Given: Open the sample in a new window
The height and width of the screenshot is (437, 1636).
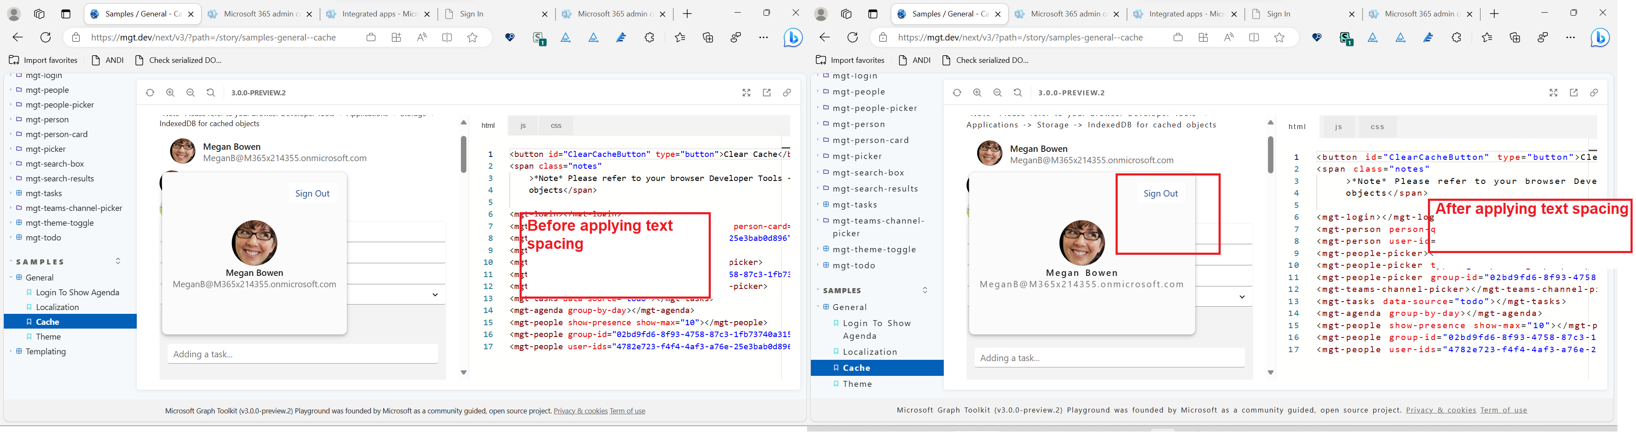Looking at the screenshot, I should coord(767,92).
